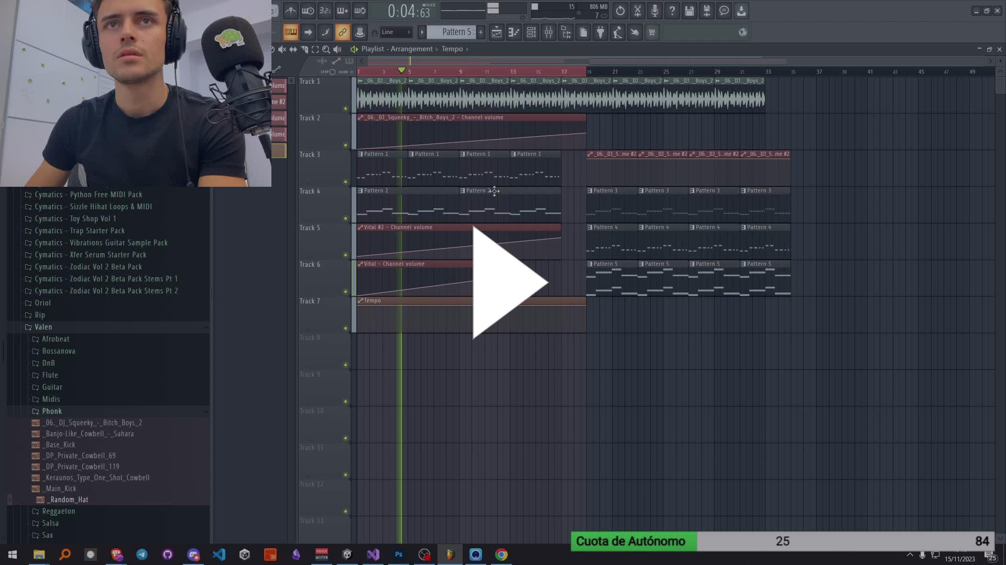Add new pattern with plus button

click(x=480, y=32)
